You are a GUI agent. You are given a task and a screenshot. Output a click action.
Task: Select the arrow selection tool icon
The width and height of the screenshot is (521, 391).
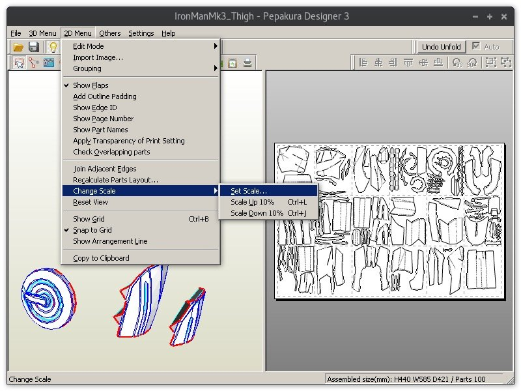point(19,63)
